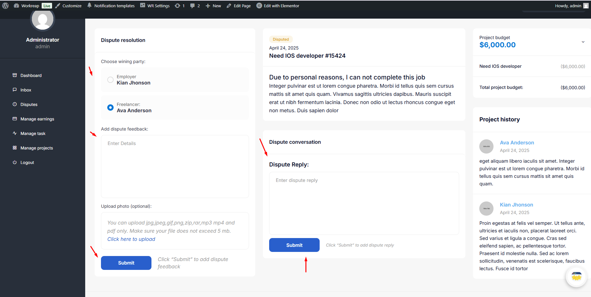Viewport: 591px width, 297px height.
Task: Submit the dispute reply
Action: coord(294,245)
